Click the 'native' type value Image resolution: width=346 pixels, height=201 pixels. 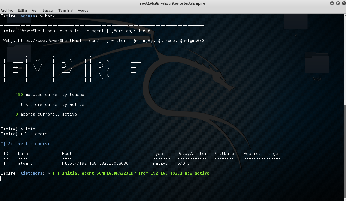click(x=160, y=163)
